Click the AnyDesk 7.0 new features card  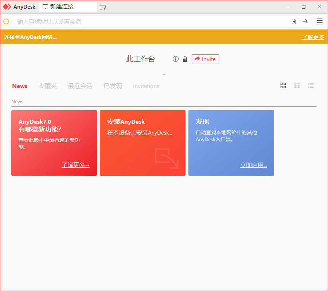(x=54, y=143)
